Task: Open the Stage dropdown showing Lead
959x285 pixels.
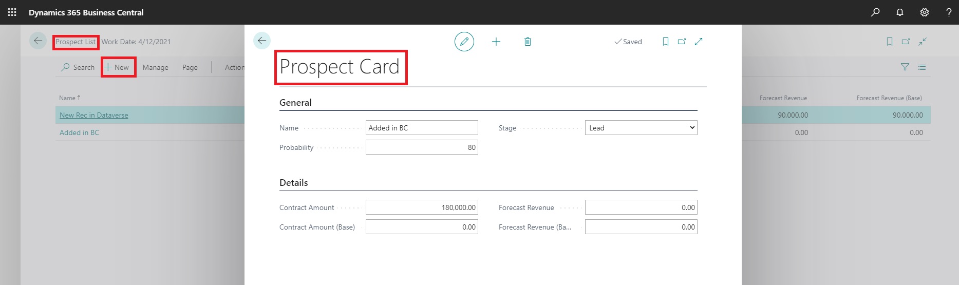Action: point(641,128)
